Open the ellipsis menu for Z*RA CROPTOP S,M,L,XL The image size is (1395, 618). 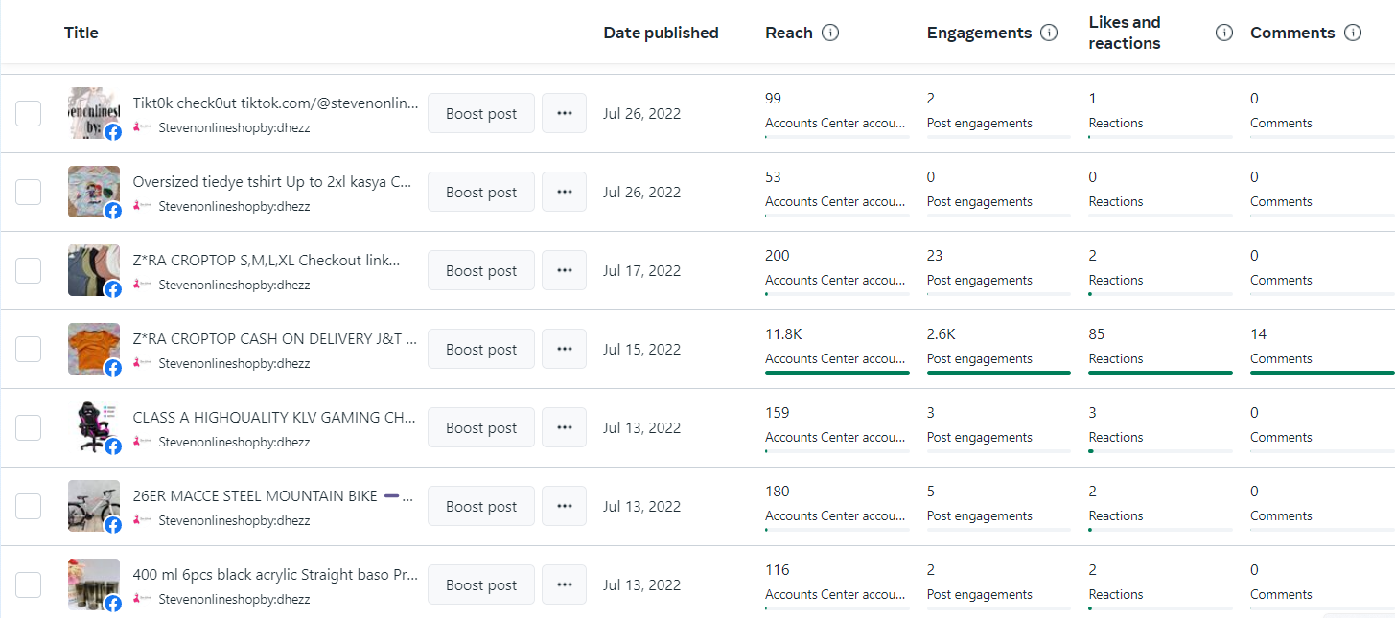[564, 270]
